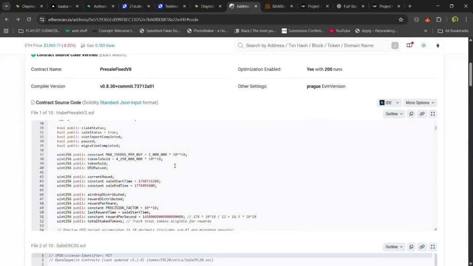Open the tab search dropdown arrow
Image resolution: width=473 pixels, height=266 pixels.
(6, 6)
